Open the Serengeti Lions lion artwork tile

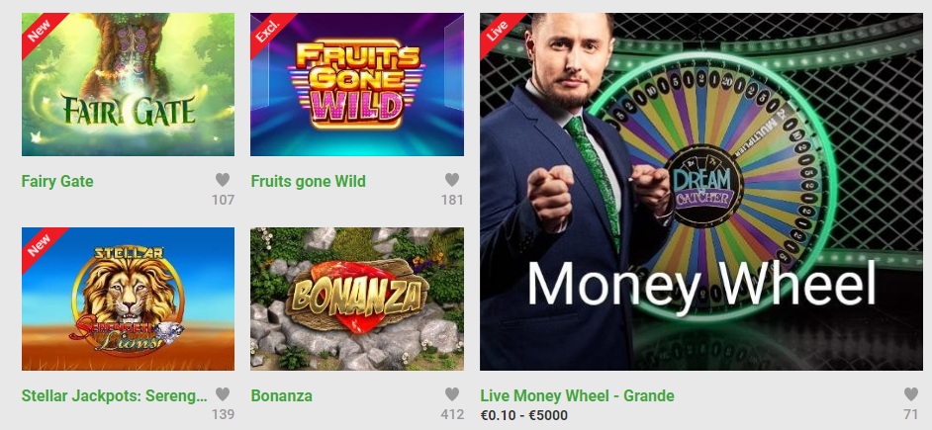point(128,299)
